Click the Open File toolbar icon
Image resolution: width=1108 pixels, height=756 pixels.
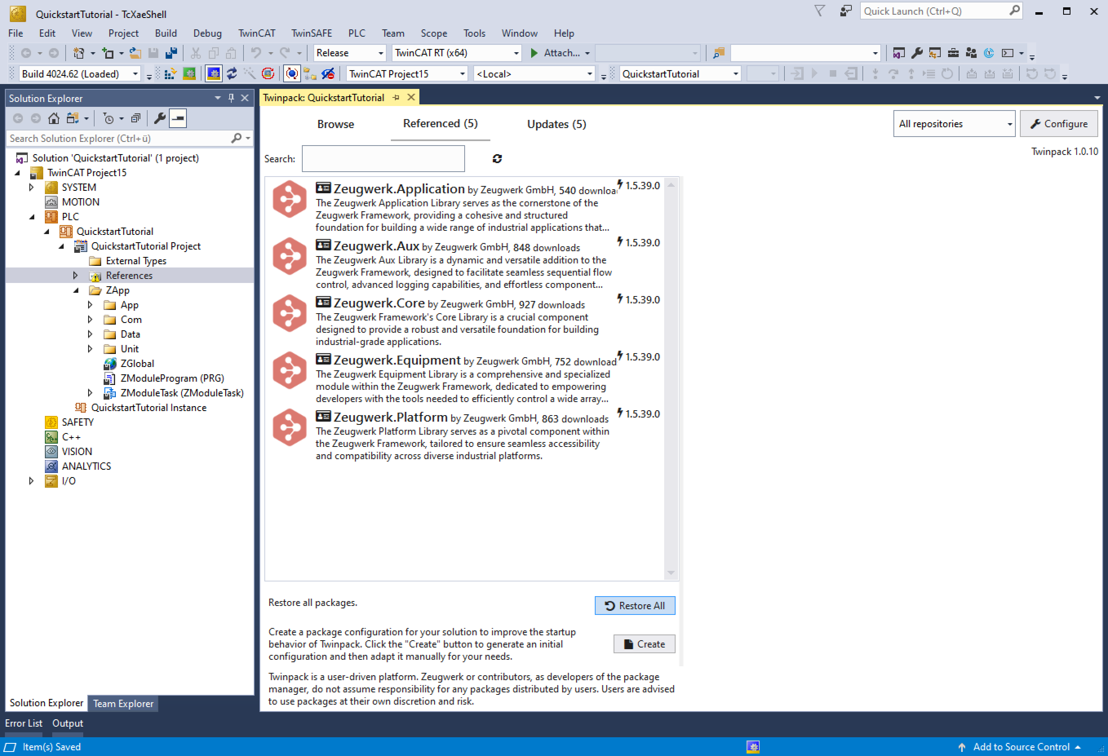[x=135, y=53]
